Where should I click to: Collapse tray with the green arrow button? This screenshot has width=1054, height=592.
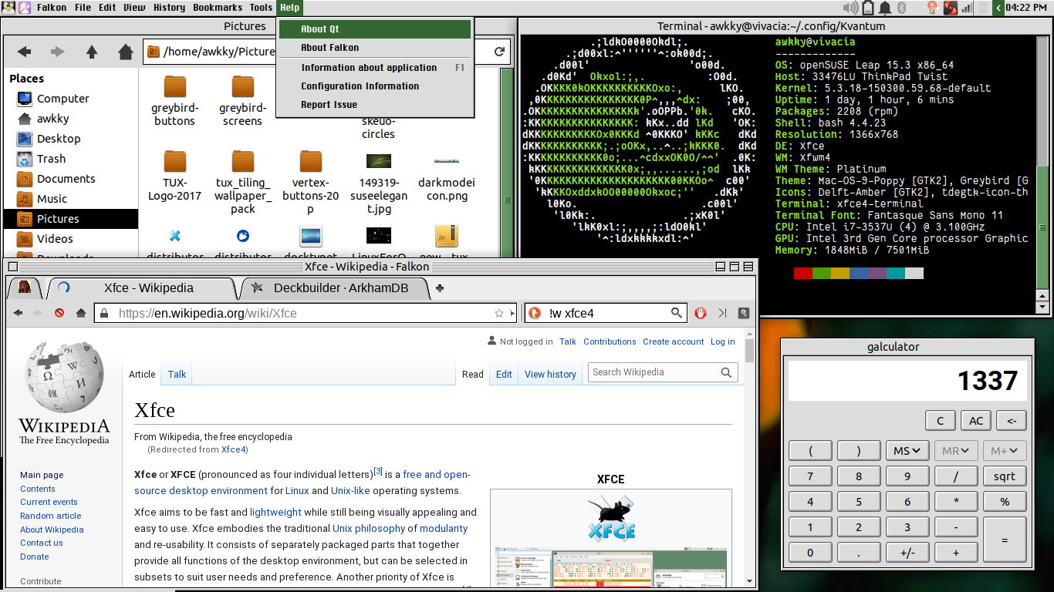(999, 8)
